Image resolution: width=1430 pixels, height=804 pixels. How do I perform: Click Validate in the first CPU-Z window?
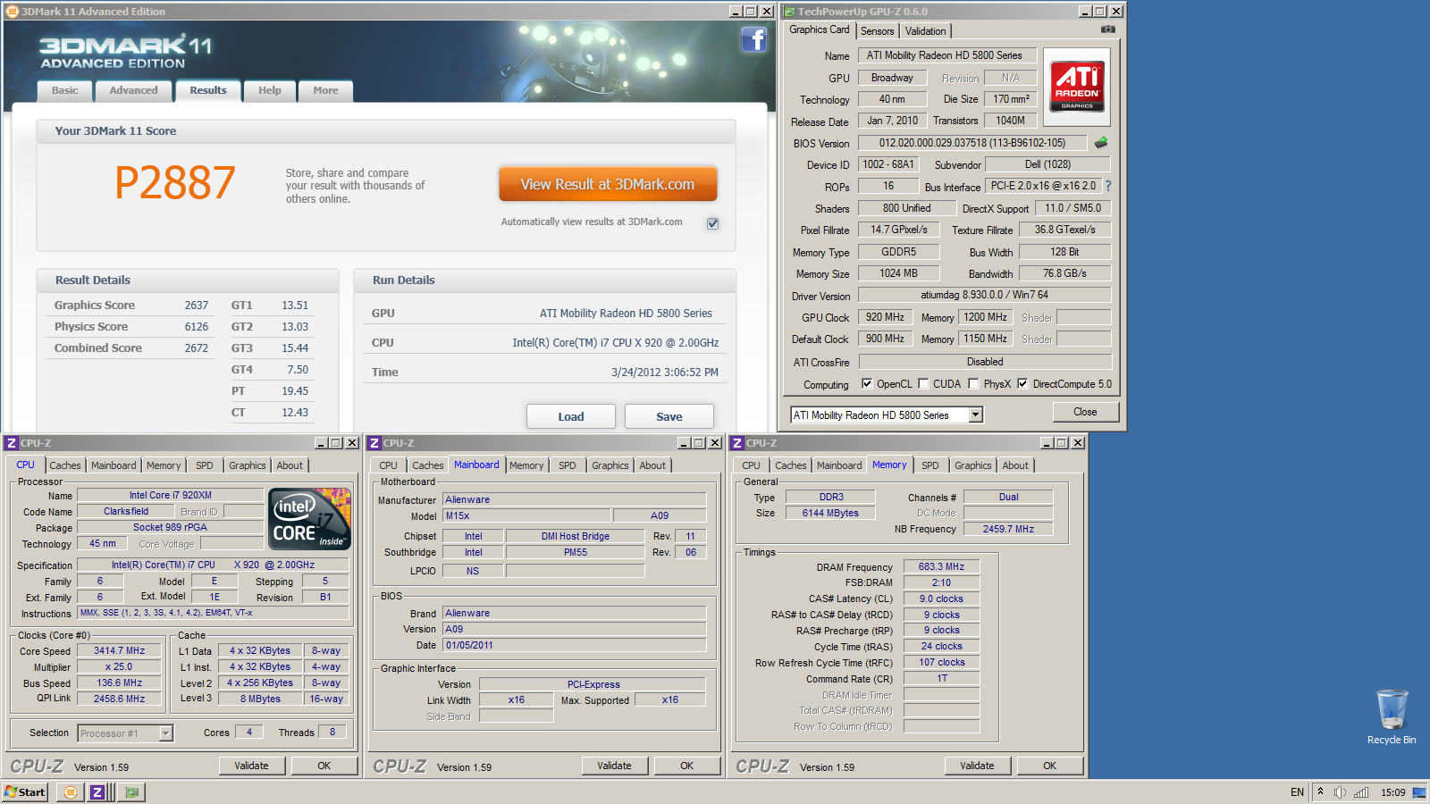click(251, 766)
